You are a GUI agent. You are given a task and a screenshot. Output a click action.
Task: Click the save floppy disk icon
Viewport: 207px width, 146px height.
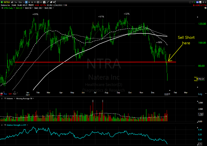(x=200, y=2)
